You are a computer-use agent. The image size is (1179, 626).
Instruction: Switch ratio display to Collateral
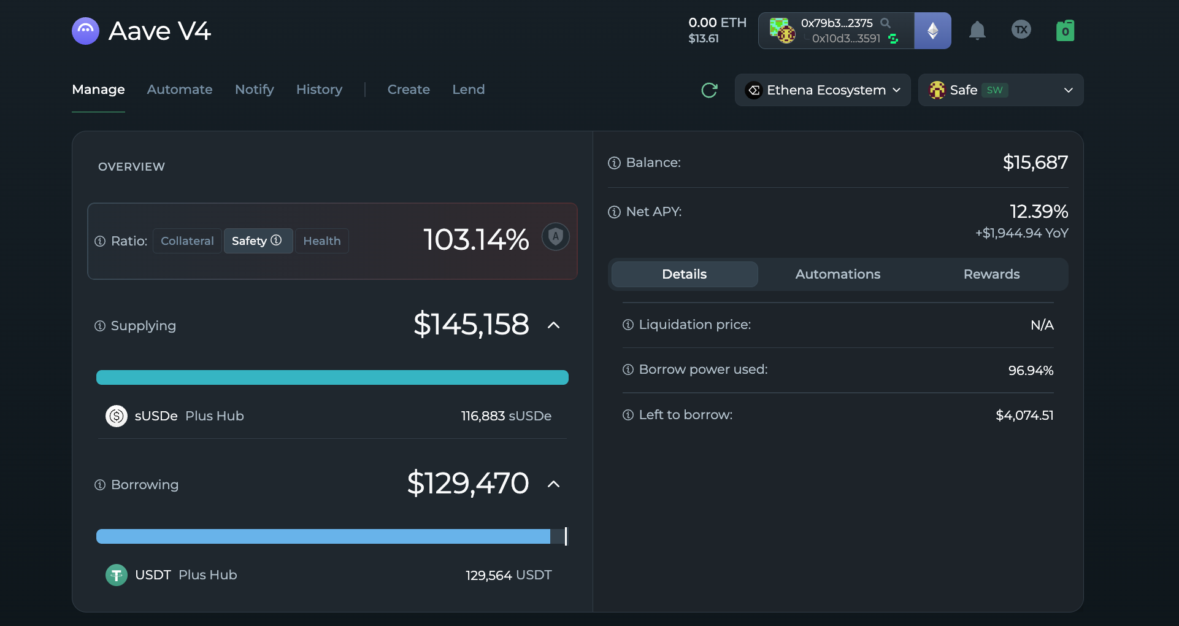click(187, 241)
